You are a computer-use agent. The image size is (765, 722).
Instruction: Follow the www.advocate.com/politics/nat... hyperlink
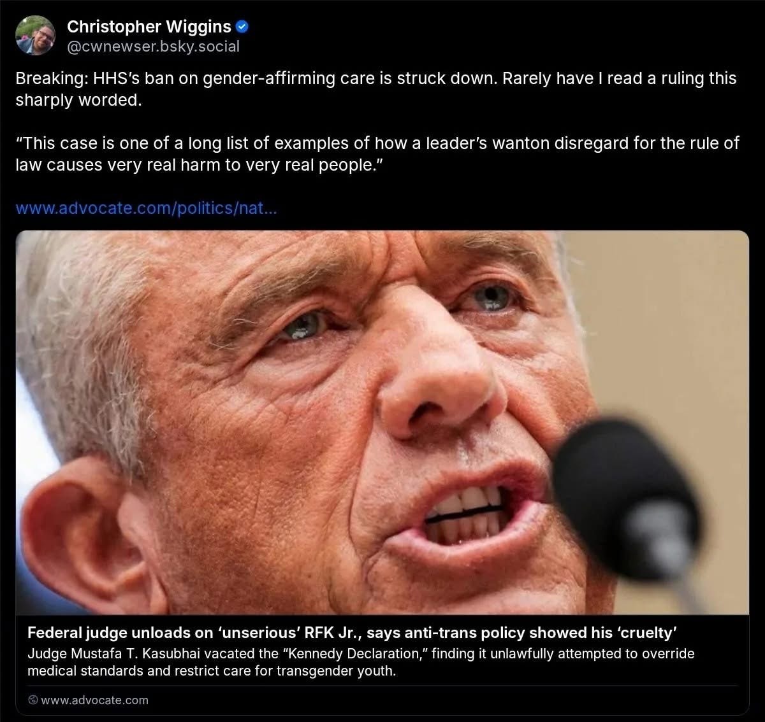coord(146,208)
